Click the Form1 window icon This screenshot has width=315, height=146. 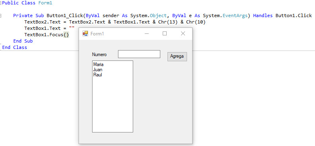pyautogui.click(x=85, y=34)
